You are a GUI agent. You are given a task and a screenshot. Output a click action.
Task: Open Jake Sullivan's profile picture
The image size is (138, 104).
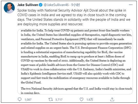point(9,8)
